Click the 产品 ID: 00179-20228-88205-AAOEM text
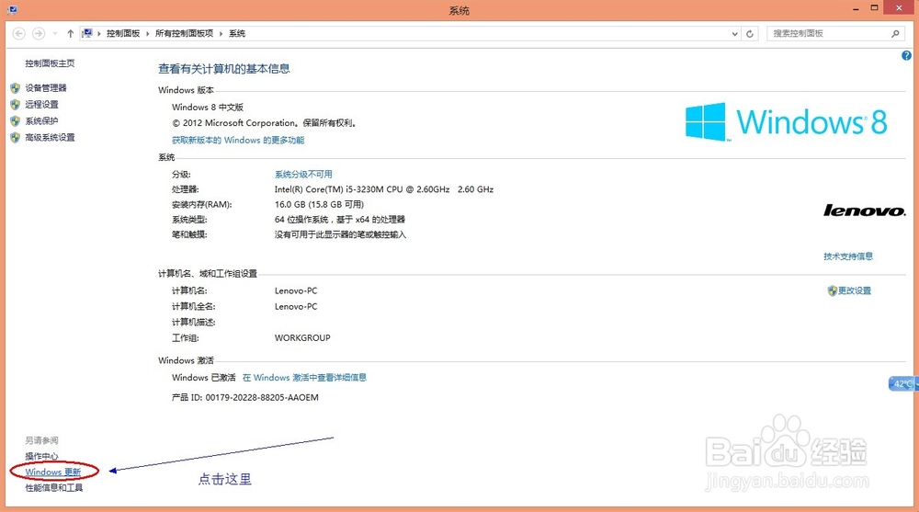 pyautogui.click(x=245, y=398)
